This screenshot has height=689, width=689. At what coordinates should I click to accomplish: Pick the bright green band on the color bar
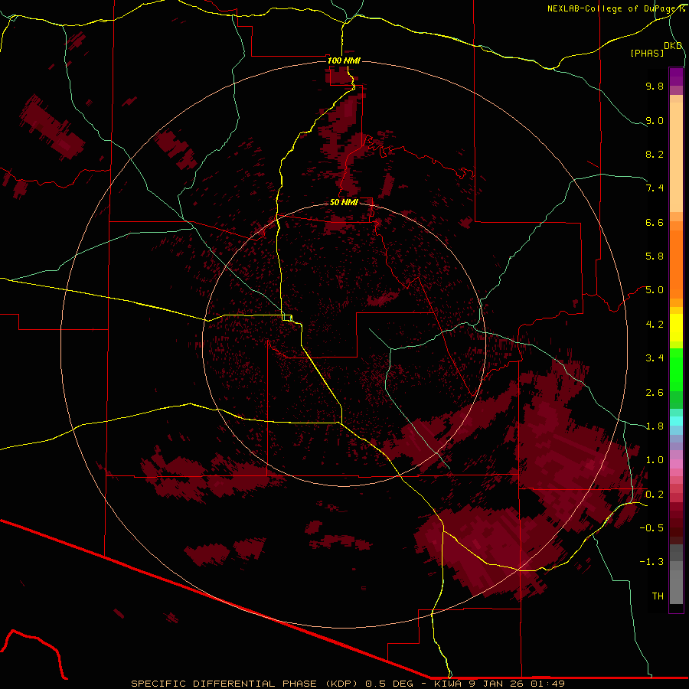coord(676,369)
